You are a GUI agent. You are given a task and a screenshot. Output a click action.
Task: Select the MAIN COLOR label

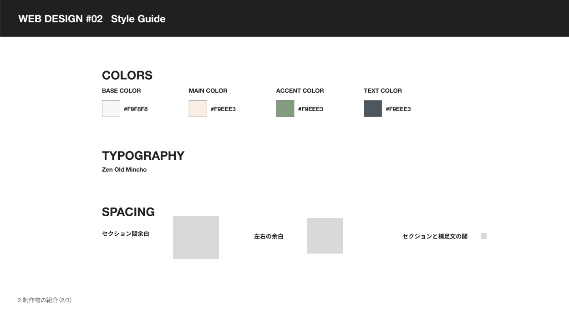pos(208,91)
